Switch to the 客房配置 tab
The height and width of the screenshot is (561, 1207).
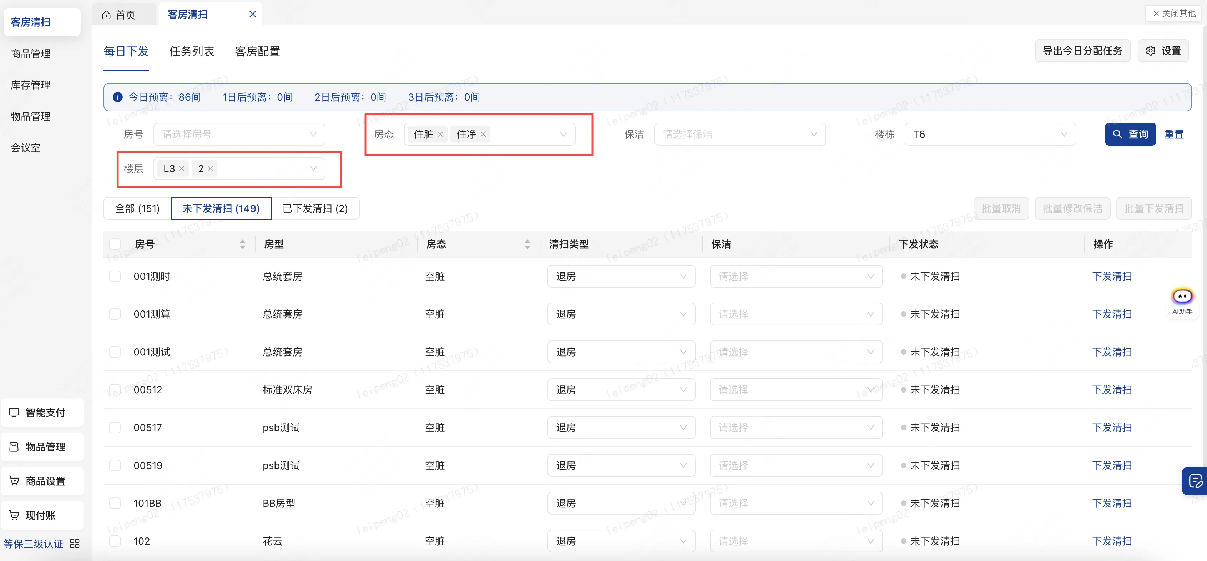click(257, 51)
